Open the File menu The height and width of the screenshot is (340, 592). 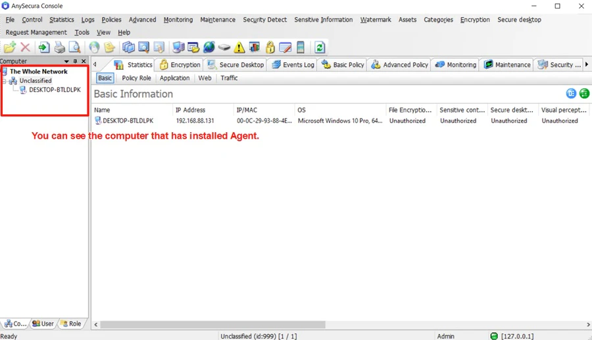pos(10,20)
